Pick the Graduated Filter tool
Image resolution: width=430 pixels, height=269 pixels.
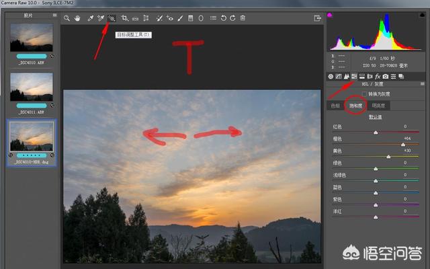coord(190,18)
